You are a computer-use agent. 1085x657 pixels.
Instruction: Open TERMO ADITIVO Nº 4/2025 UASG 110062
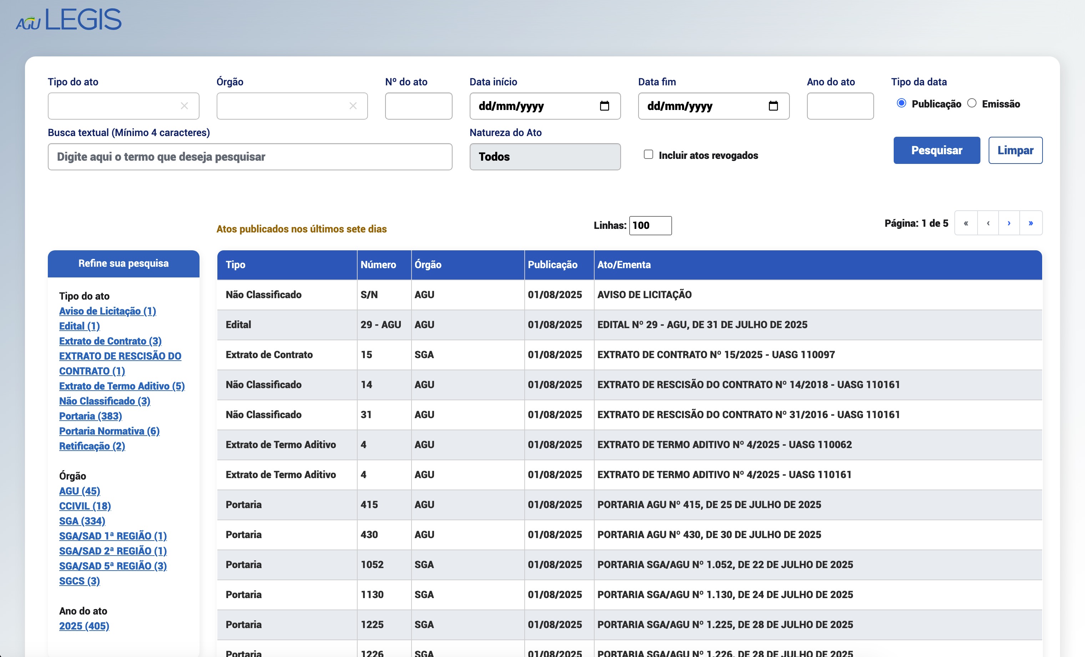(630, 445)
